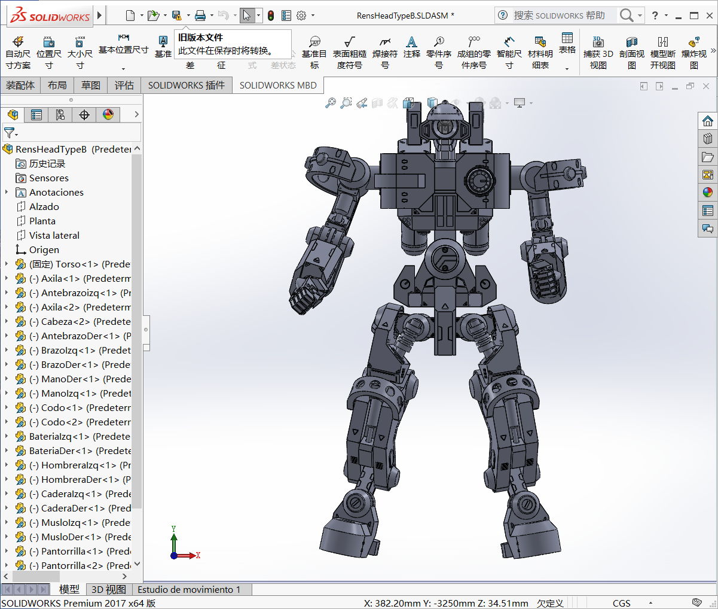Select the Smart Dimension (智能尺寸) tool
Screen dimensions: 718x609
(x=509, y=52)
